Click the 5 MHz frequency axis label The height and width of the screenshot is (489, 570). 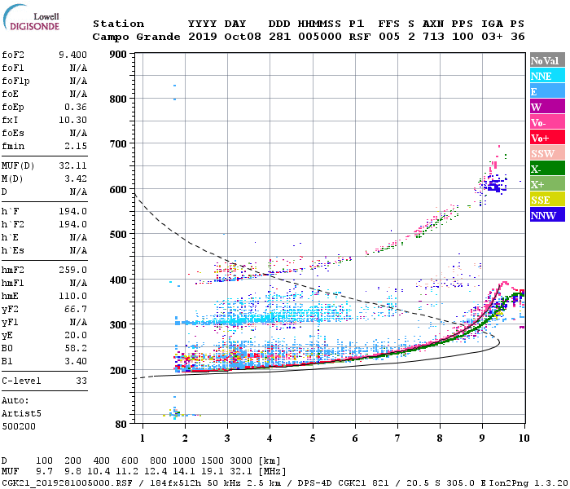(x=313, y=438)
